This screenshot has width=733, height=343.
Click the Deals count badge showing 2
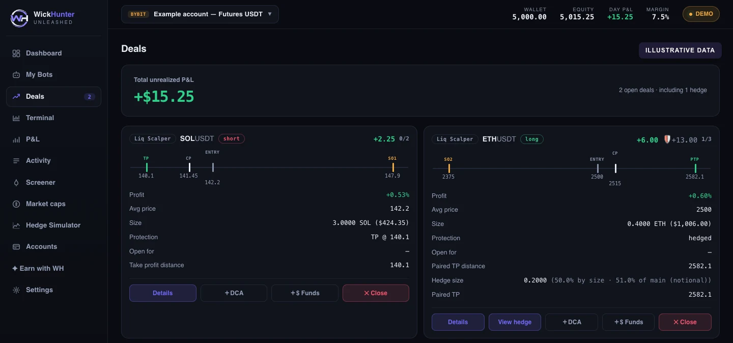click(x=90, y=97)
